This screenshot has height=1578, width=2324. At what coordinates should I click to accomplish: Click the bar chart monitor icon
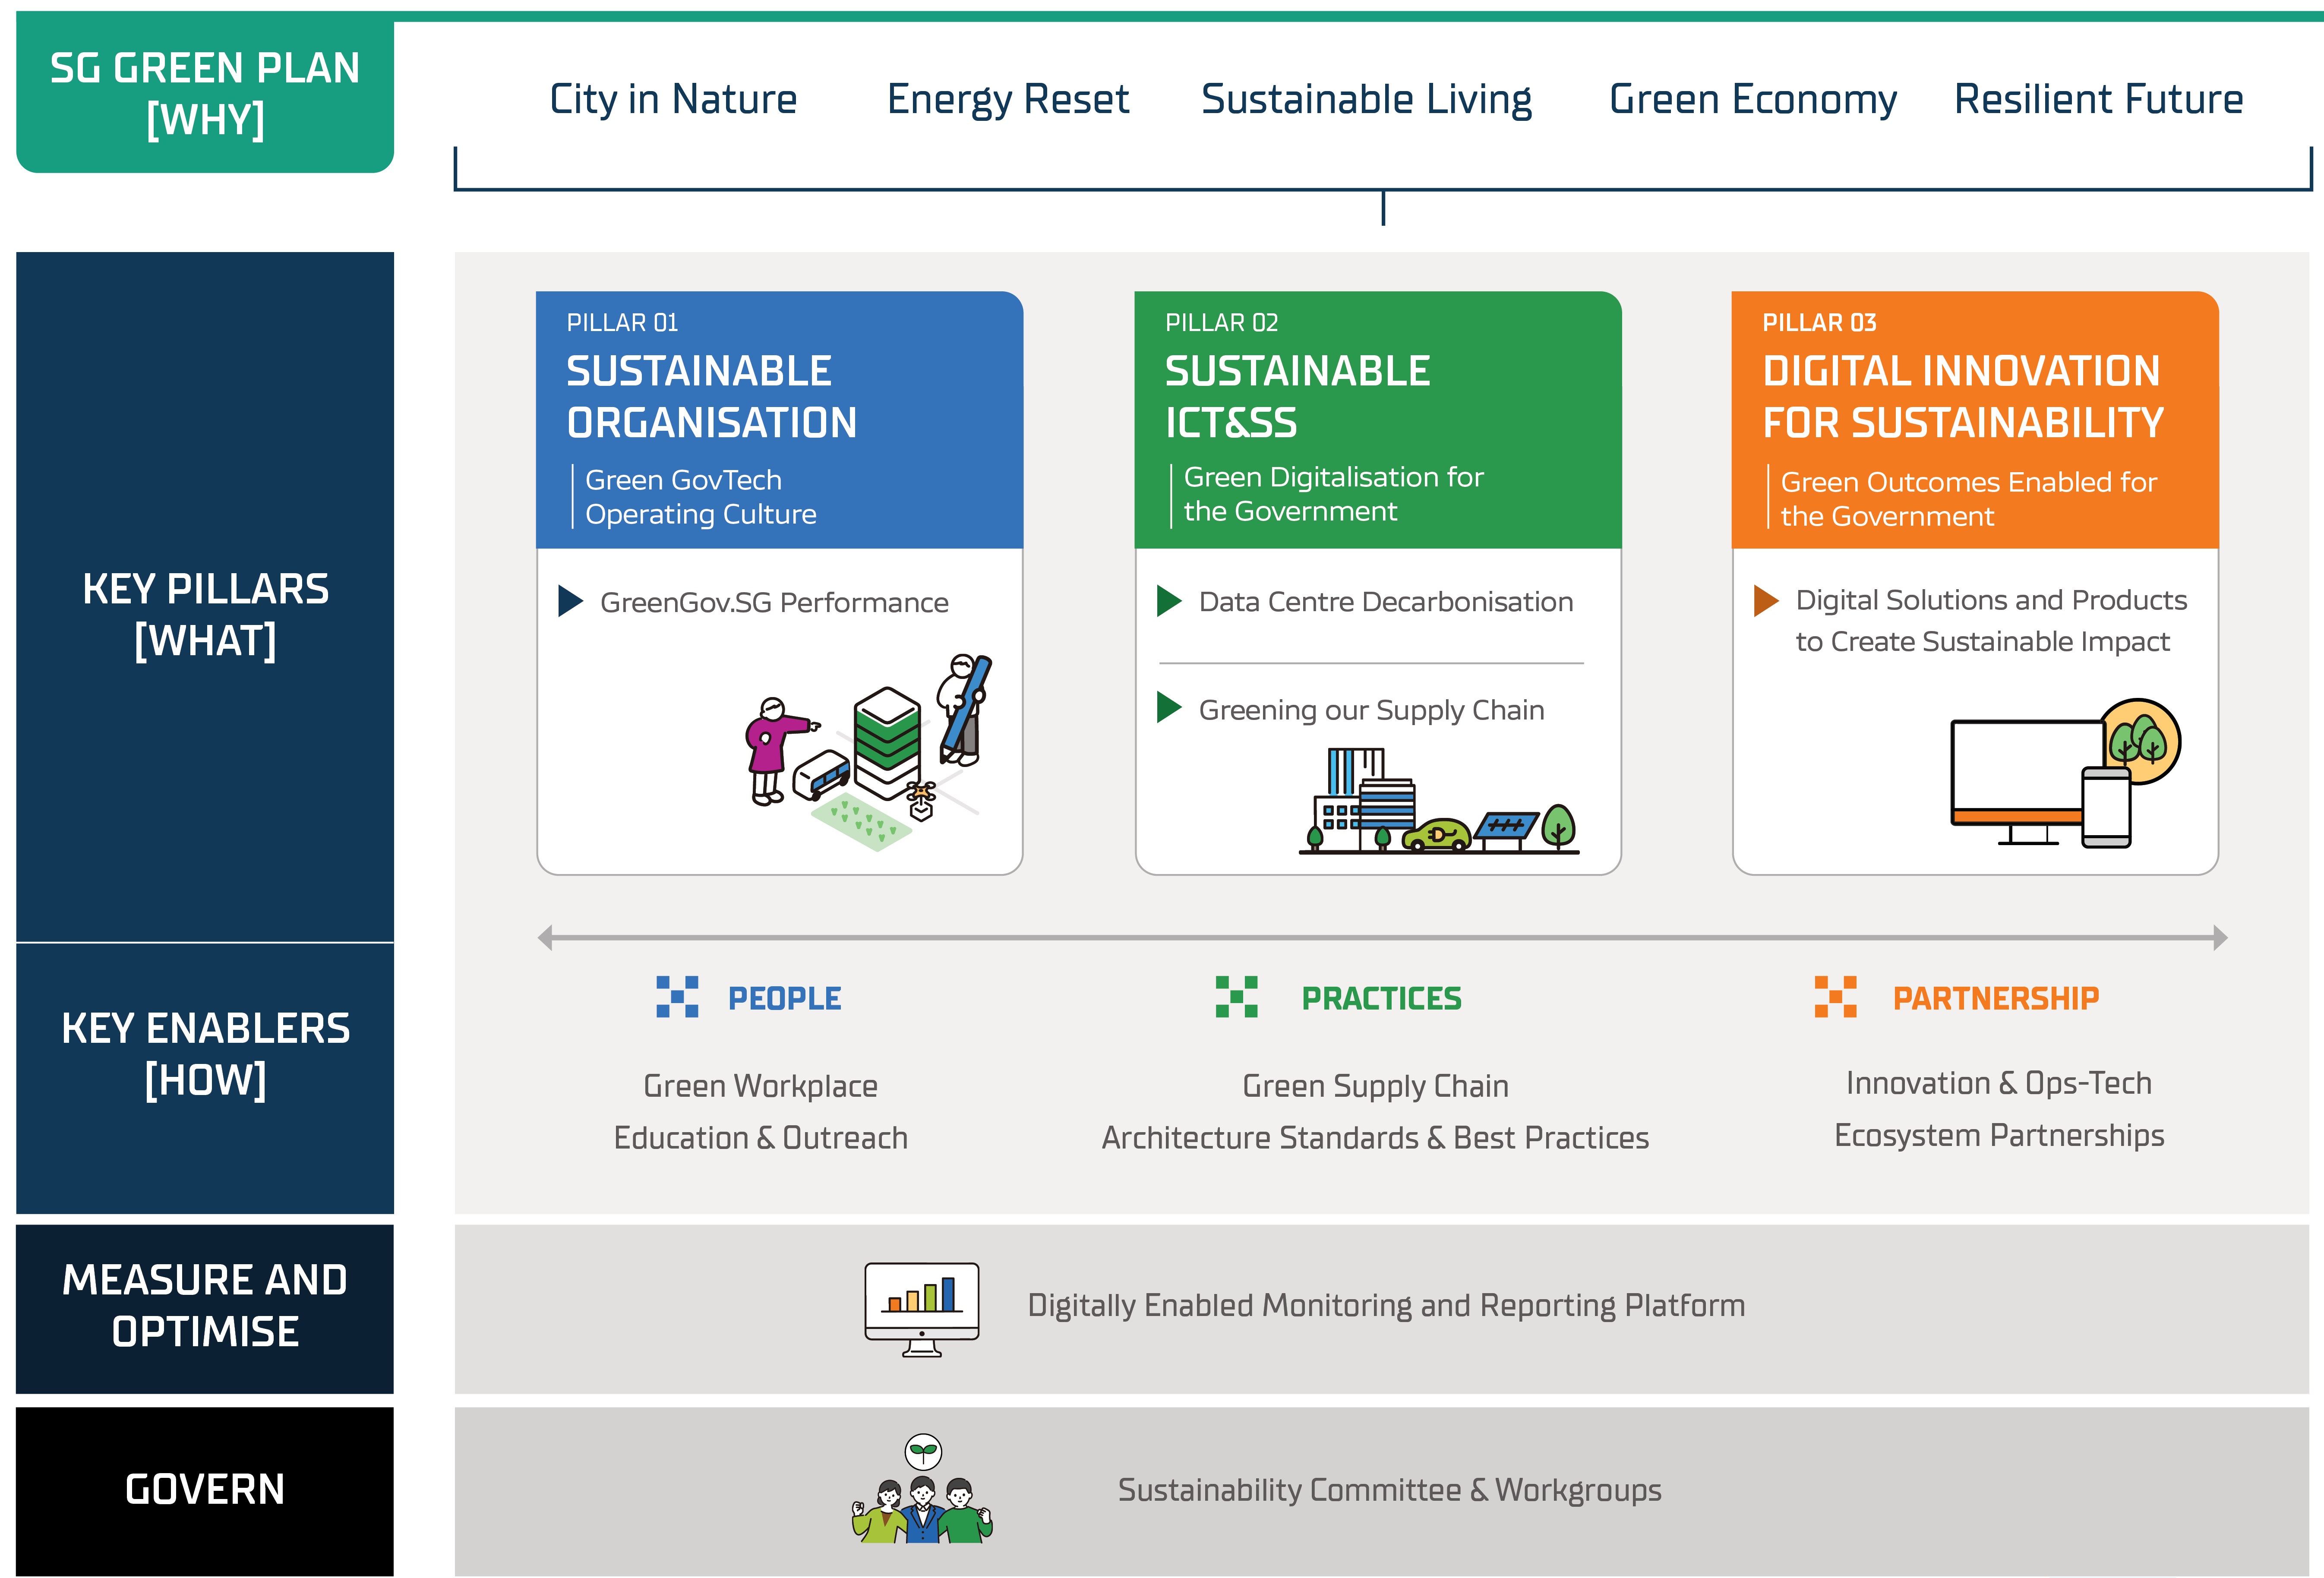click(x=921, y=1309)
